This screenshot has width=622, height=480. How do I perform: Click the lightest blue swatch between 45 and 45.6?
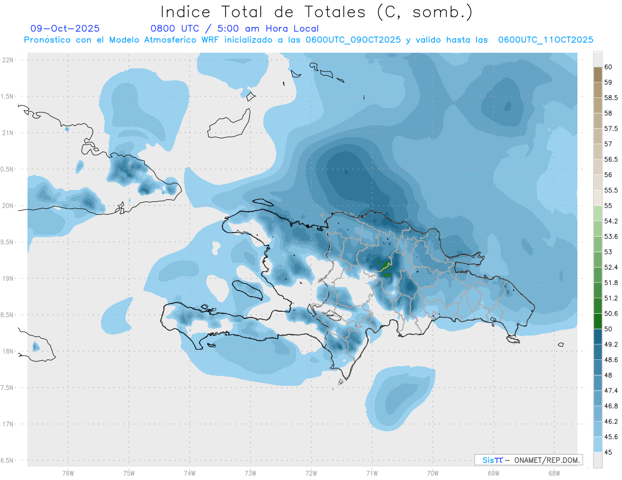click(598, 445)
